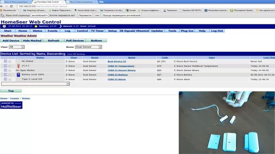Sort the table by Code column header

click(x=165, y=58)
